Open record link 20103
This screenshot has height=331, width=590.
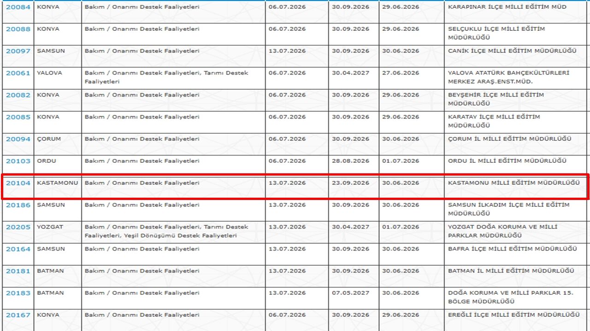18,161
